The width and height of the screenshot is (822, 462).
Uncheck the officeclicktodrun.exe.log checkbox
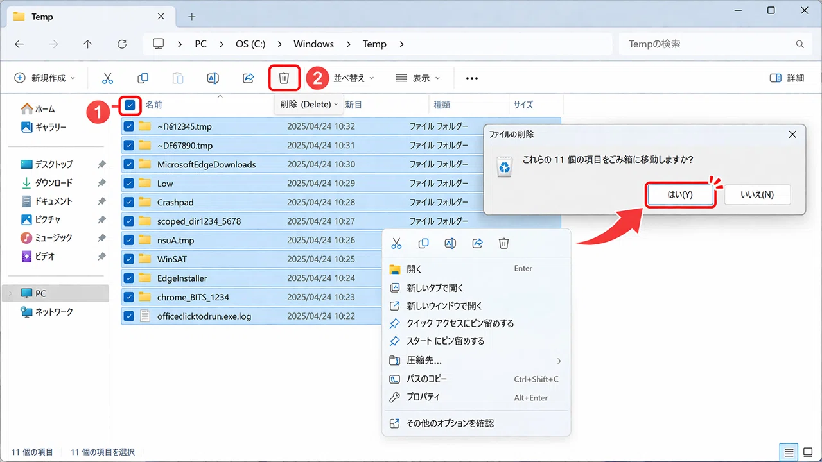[x=129, y=316]
